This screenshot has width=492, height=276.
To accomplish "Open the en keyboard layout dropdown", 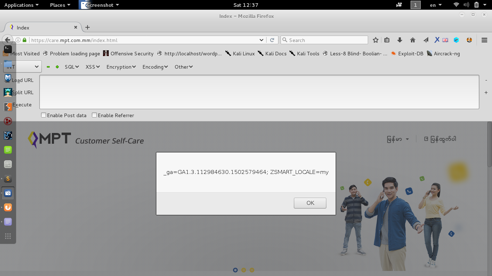I will click(x=436, y=5).
